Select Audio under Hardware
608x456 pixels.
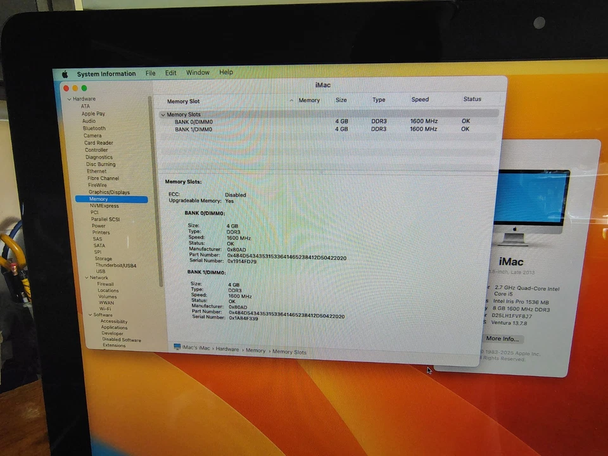[x=89, y=120]
